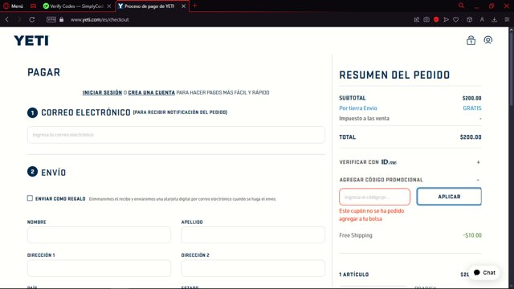Viewport: 514px width, 289px height.
Task: Open Opera Menu button
Action: click(13, 6)
